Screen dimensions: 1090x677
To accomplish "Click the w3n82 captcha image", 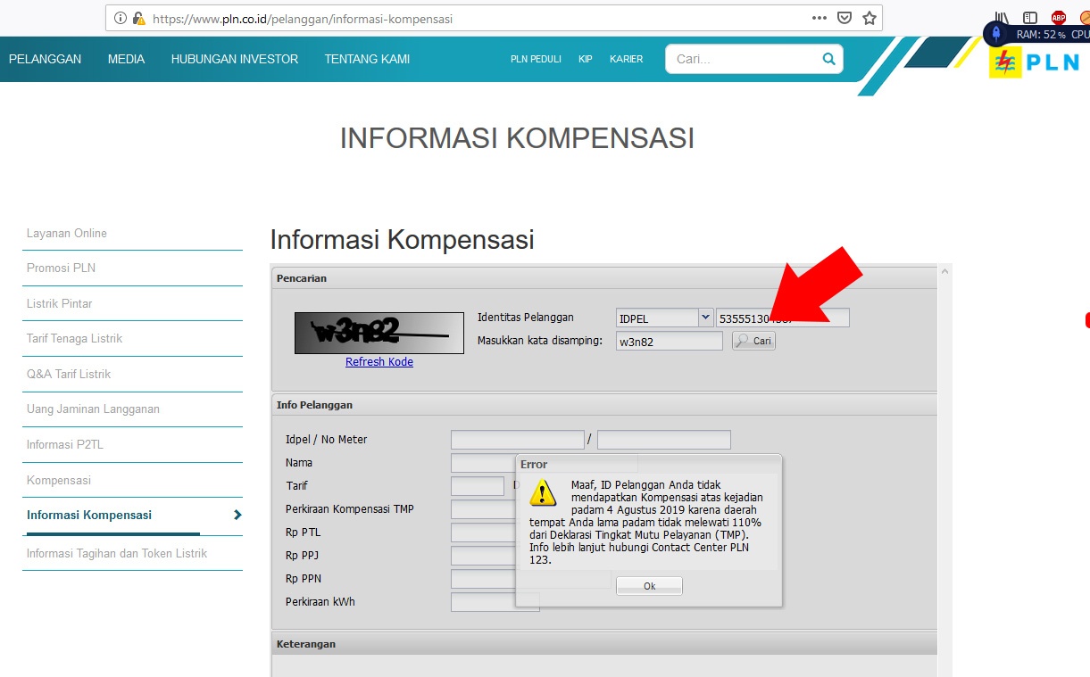I will coord(379,333).
